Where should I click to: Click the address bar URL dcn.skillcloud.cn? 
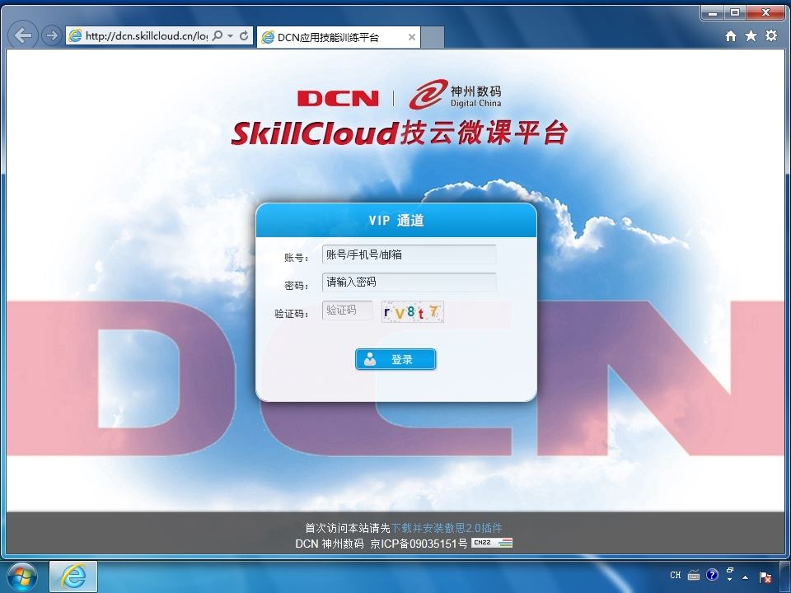point(146,35)
